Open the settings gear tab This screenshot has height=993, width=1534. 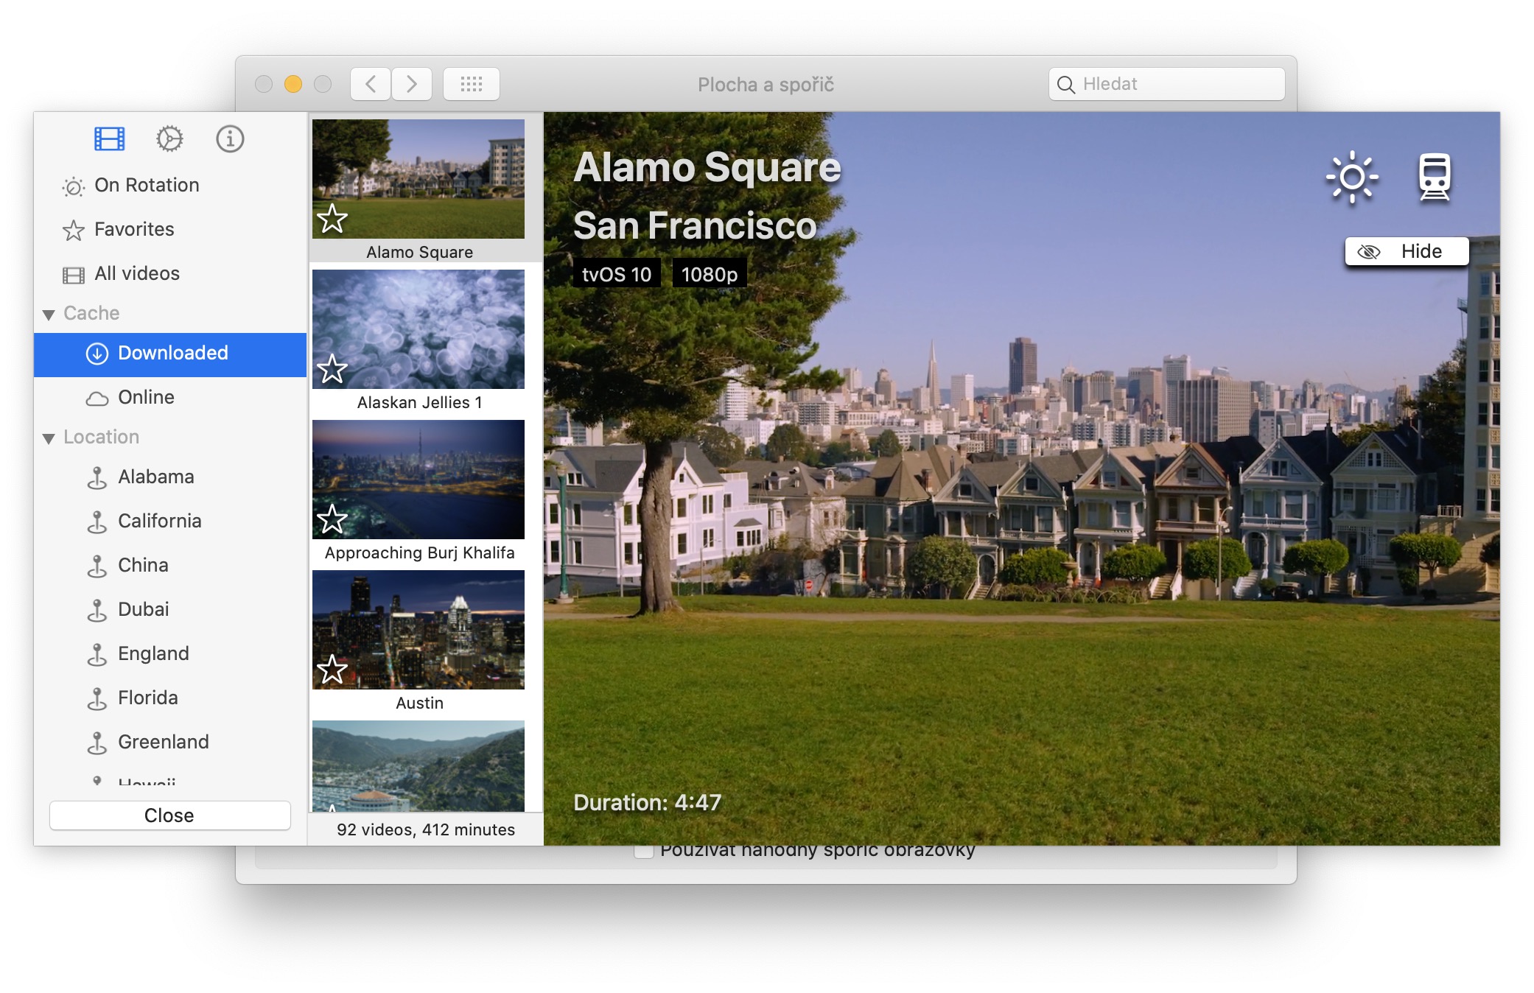point(169,138)
